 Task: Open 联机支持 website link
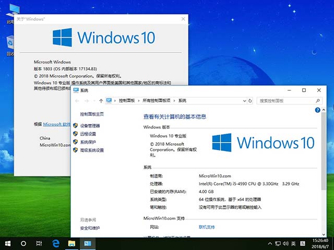tap(207, 227)
